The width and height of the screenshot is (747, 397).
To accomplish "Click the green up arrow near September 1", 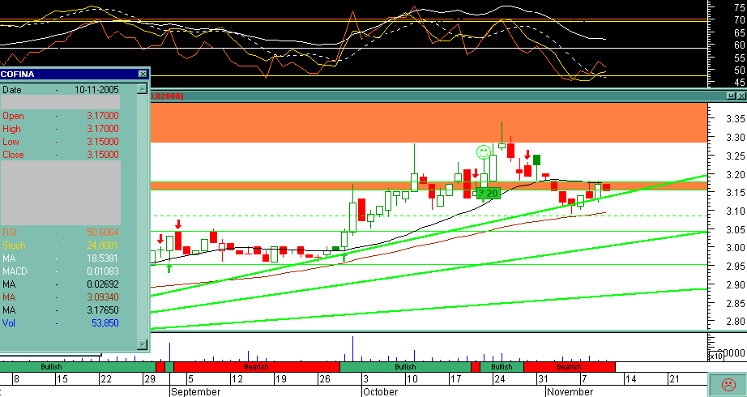I will [169, 268].
